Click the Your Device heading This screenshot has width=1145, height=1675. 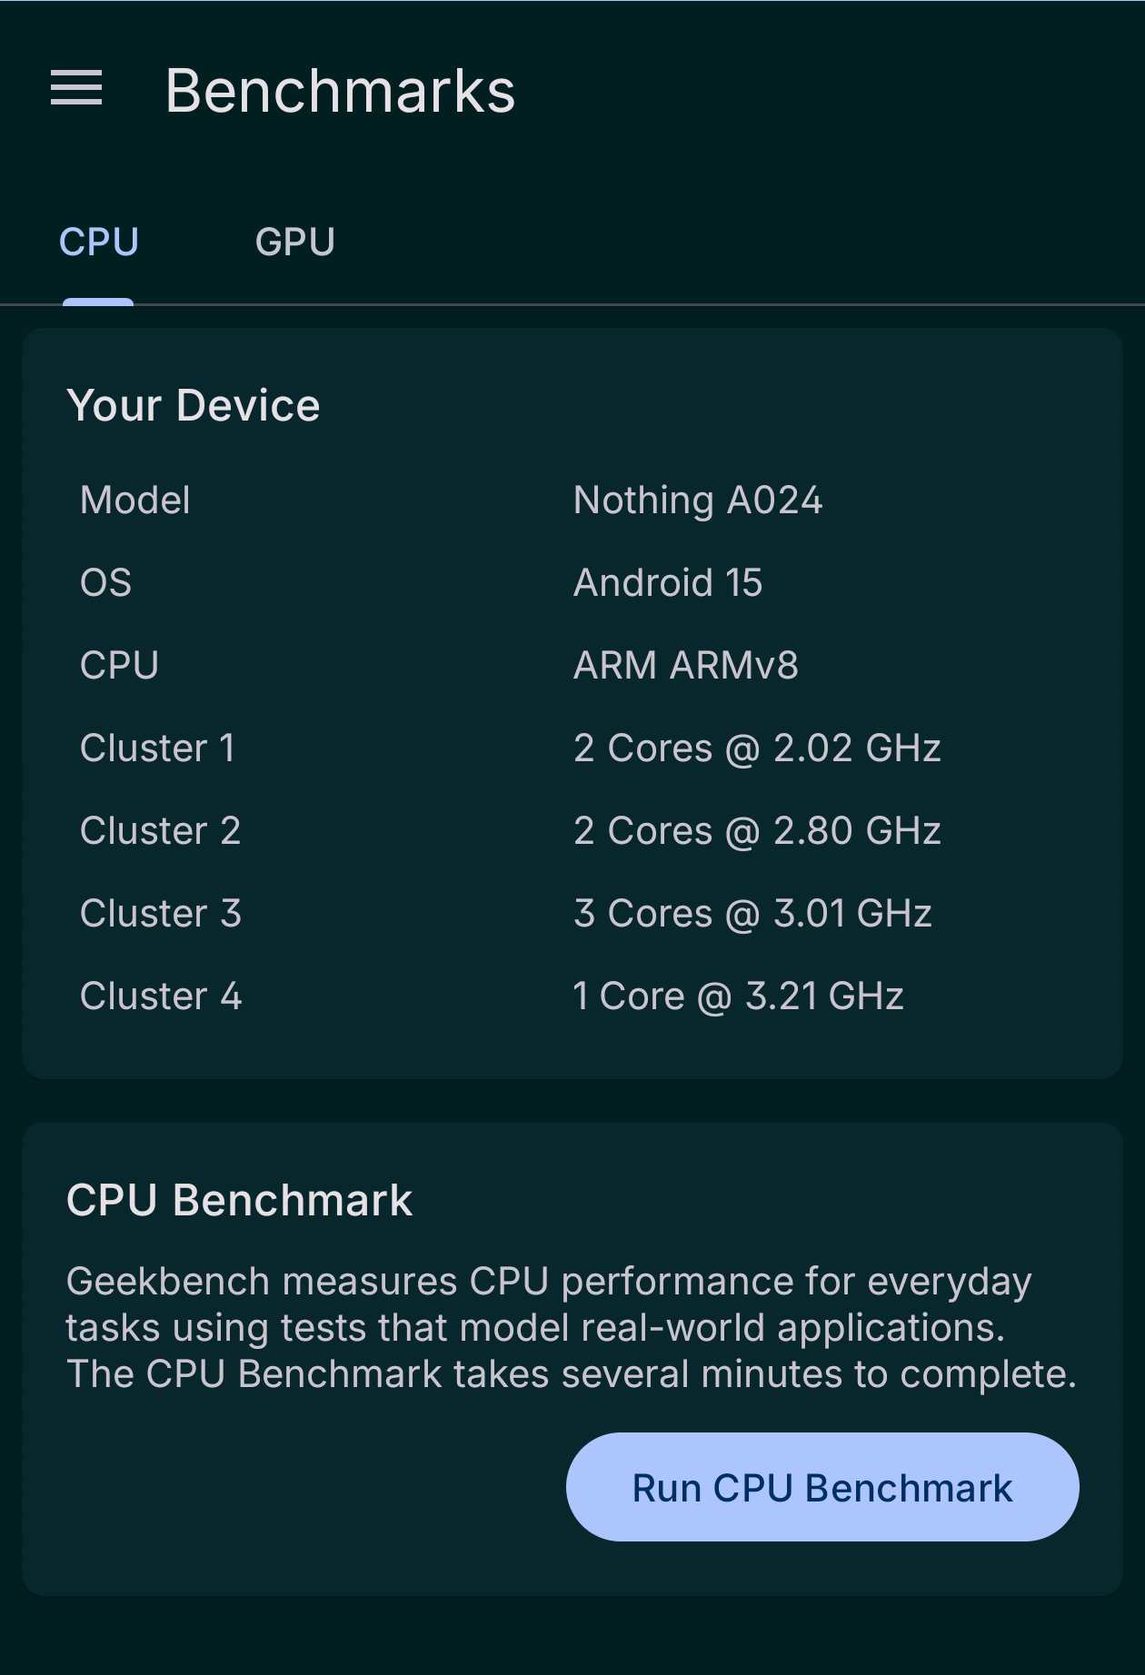pos(194,405)
